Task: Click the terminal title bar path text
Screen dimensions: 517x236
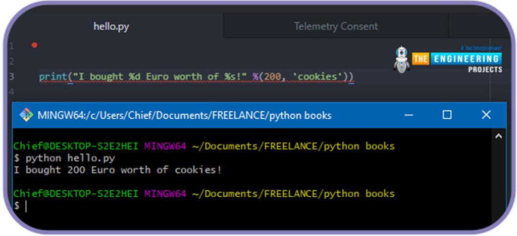Action: pyautogui.click(x=184, y=115)
